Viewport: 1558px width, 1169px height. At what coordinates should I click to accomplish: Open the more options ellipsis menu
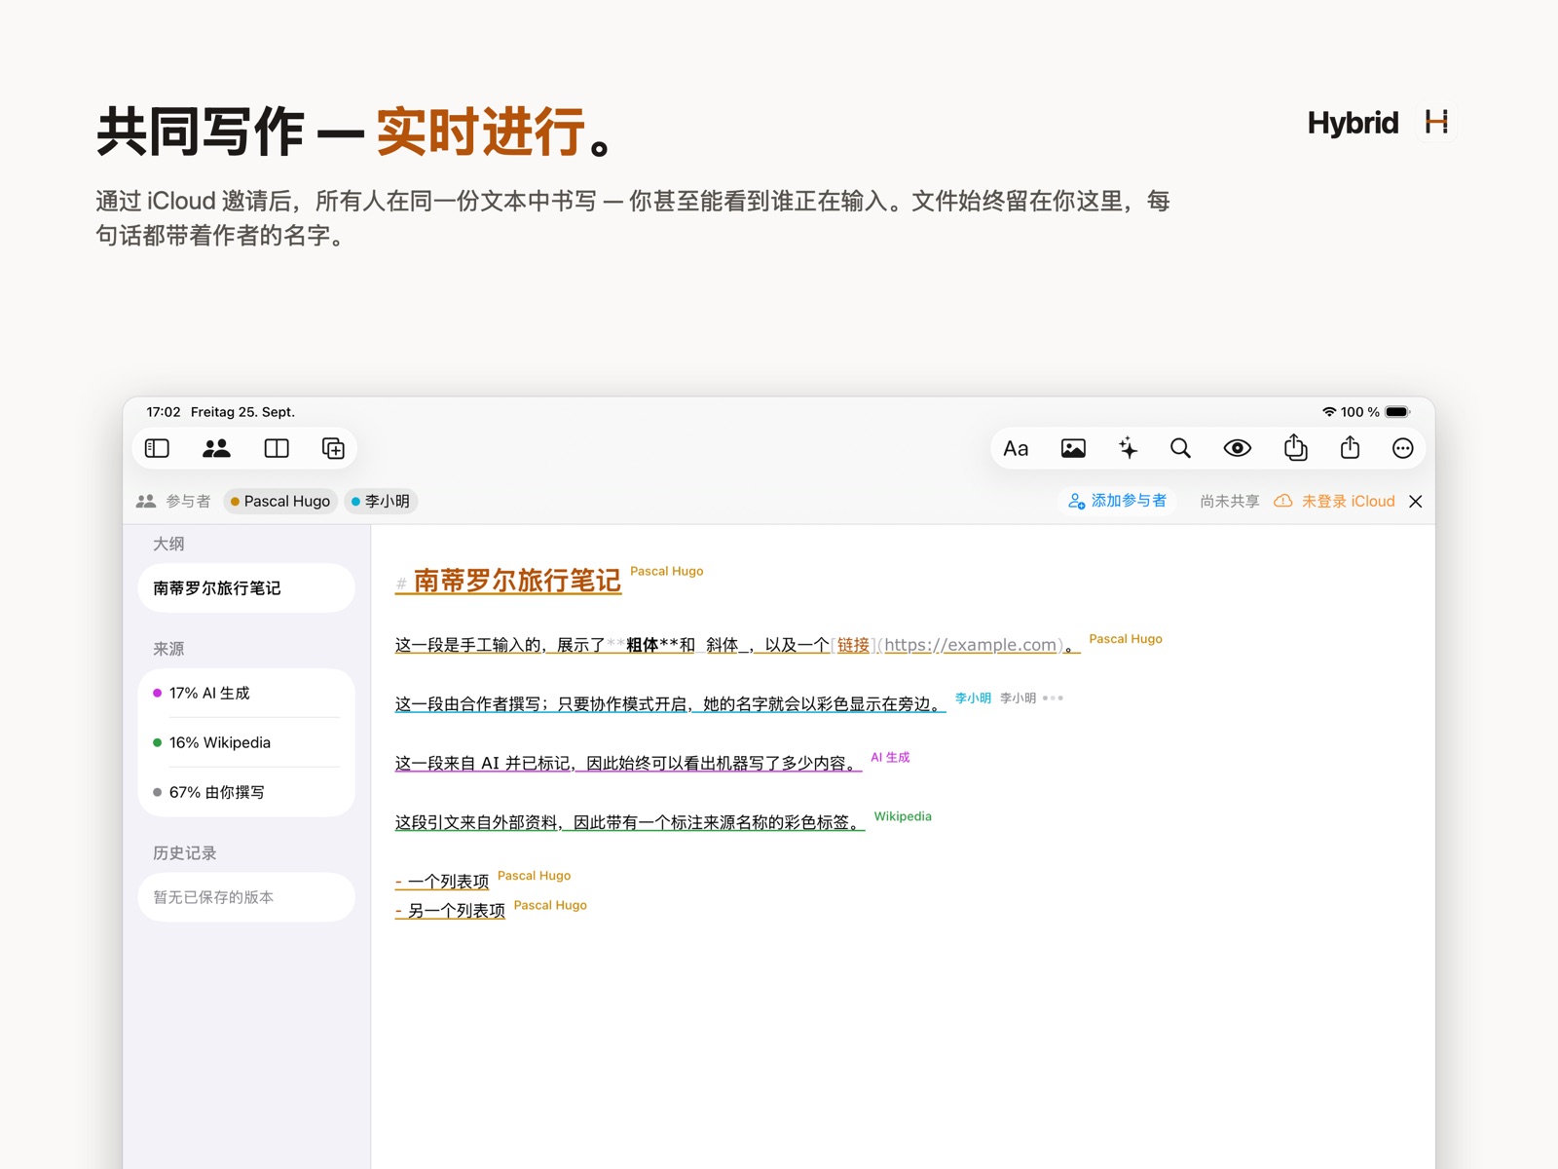click(x=1403, y=448)
